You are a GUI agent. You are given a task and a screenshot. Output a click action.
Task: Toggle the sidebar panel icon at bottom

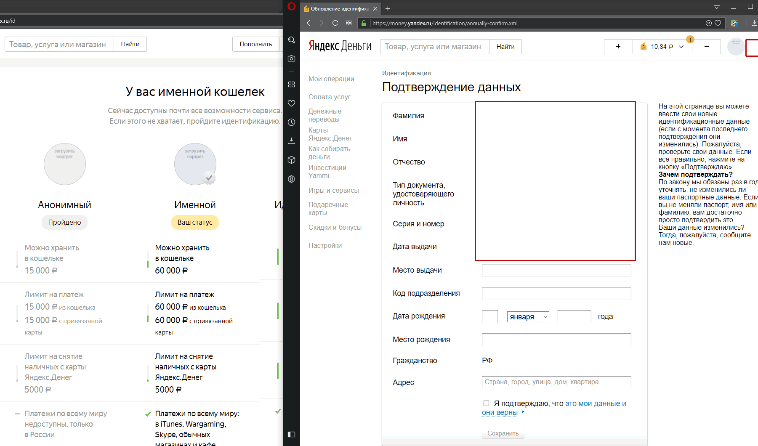(291, 434)
